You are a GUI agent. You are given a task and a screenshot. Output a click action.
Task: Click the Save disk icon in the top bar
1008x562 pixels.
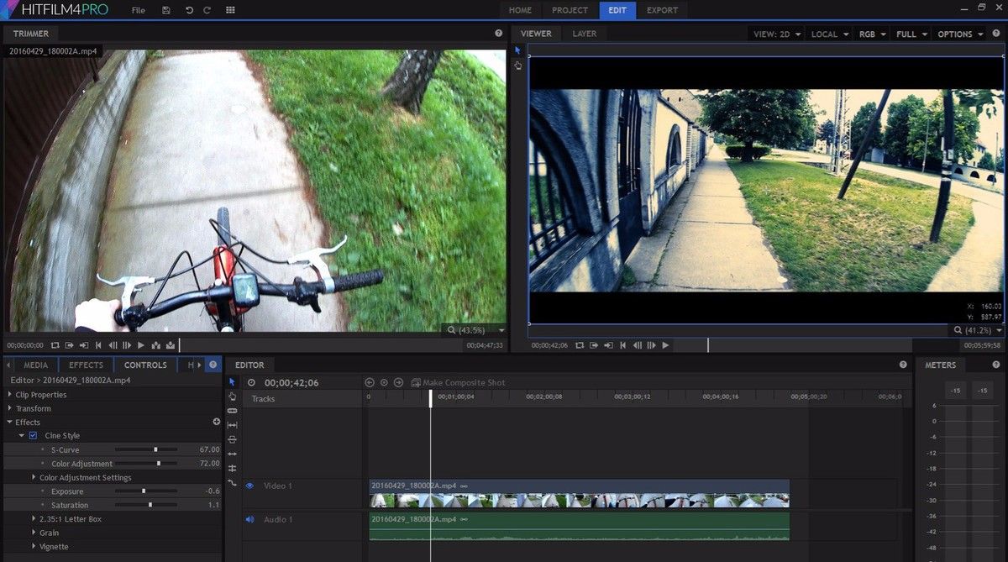point(166,10)
